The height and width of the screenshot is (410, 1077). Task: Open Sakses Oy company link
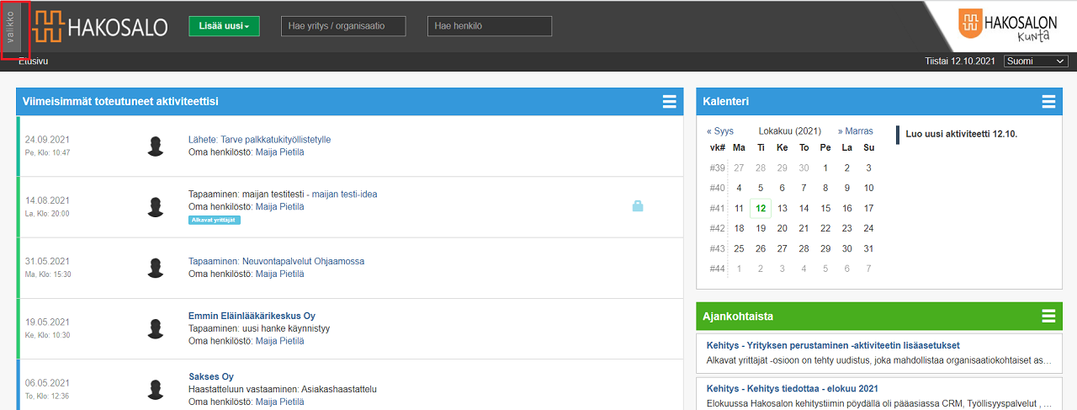211,376
